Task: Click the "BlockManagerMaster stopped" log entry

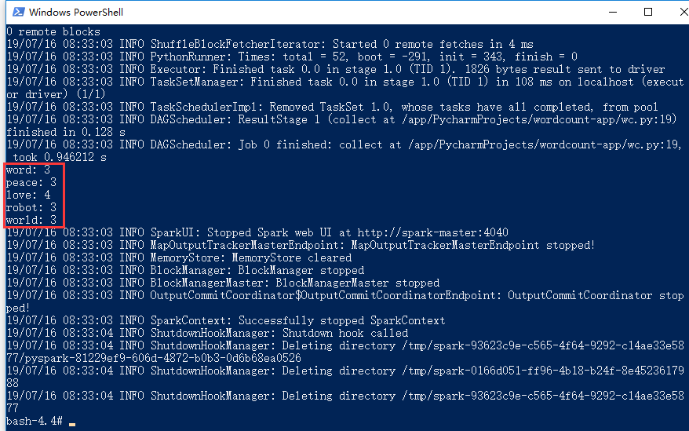Action: pos(359,283)
